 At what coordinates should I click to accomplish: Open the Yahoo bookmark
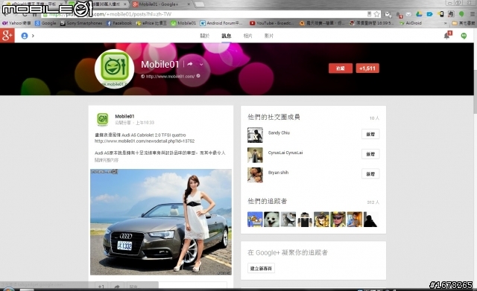point(16,23)
